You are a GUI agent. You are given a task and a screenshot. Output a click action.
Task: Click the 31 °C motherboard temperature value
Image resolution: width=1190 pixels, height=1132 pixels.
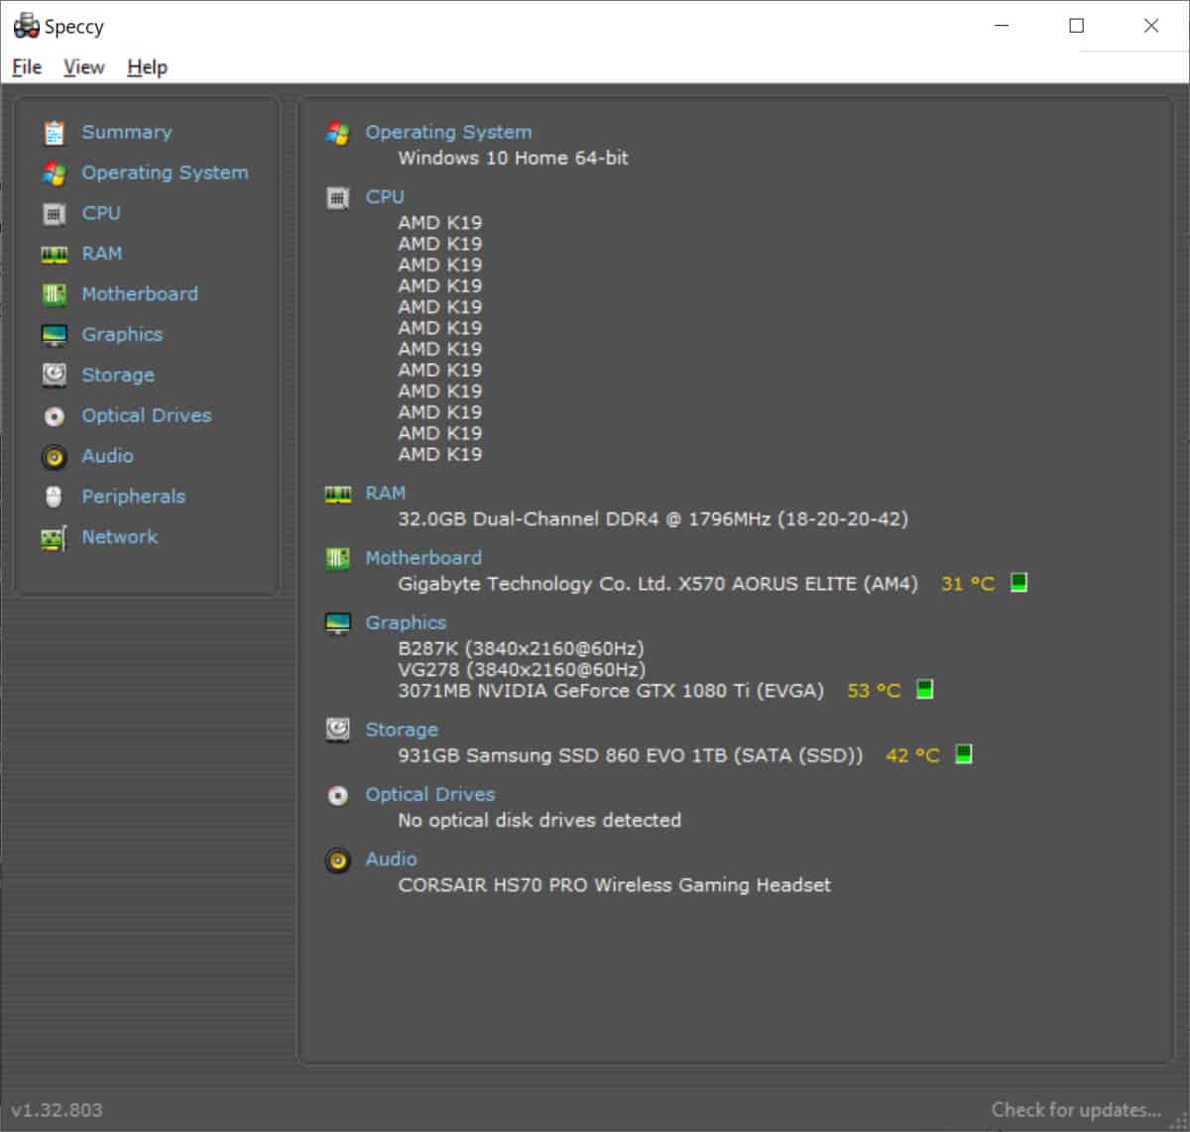point(968,584)
